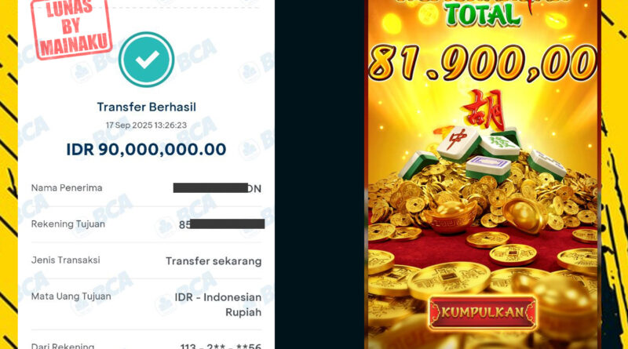Click the Jenis Transaksi label
The width and height of the screenshot is (628, 349).
(x=66, y=260)
